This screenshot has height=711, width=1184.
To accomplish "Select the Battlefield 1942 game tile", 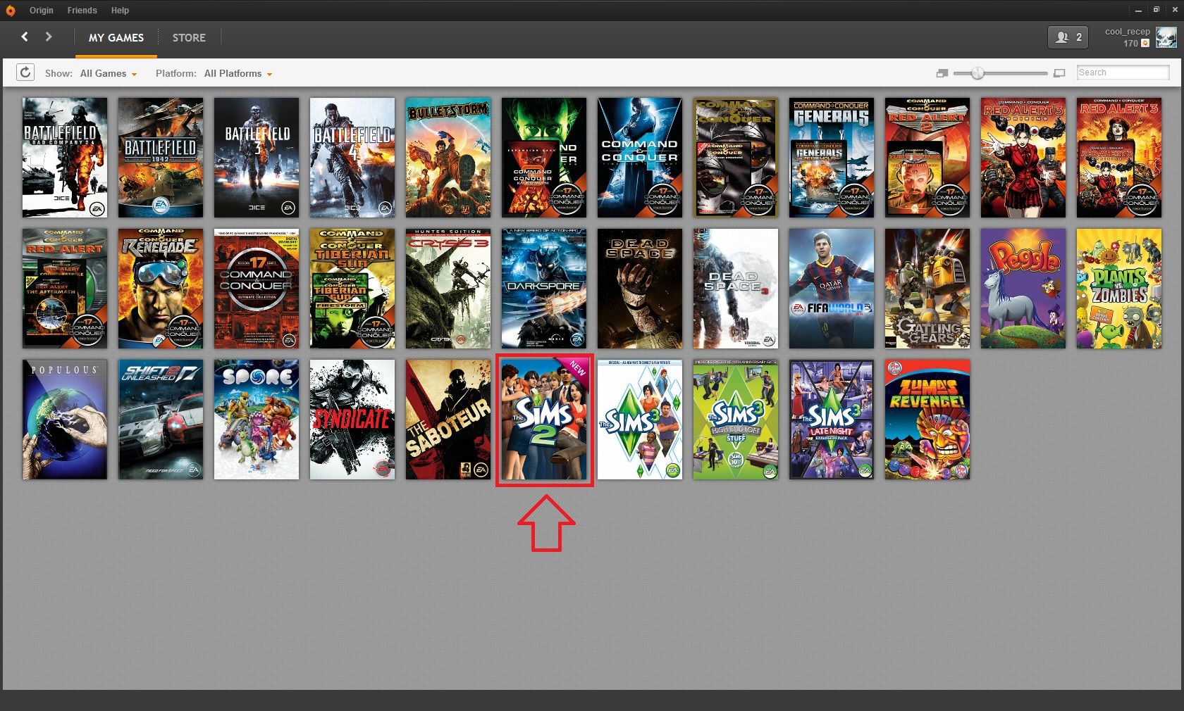I will tap(161, 158).
